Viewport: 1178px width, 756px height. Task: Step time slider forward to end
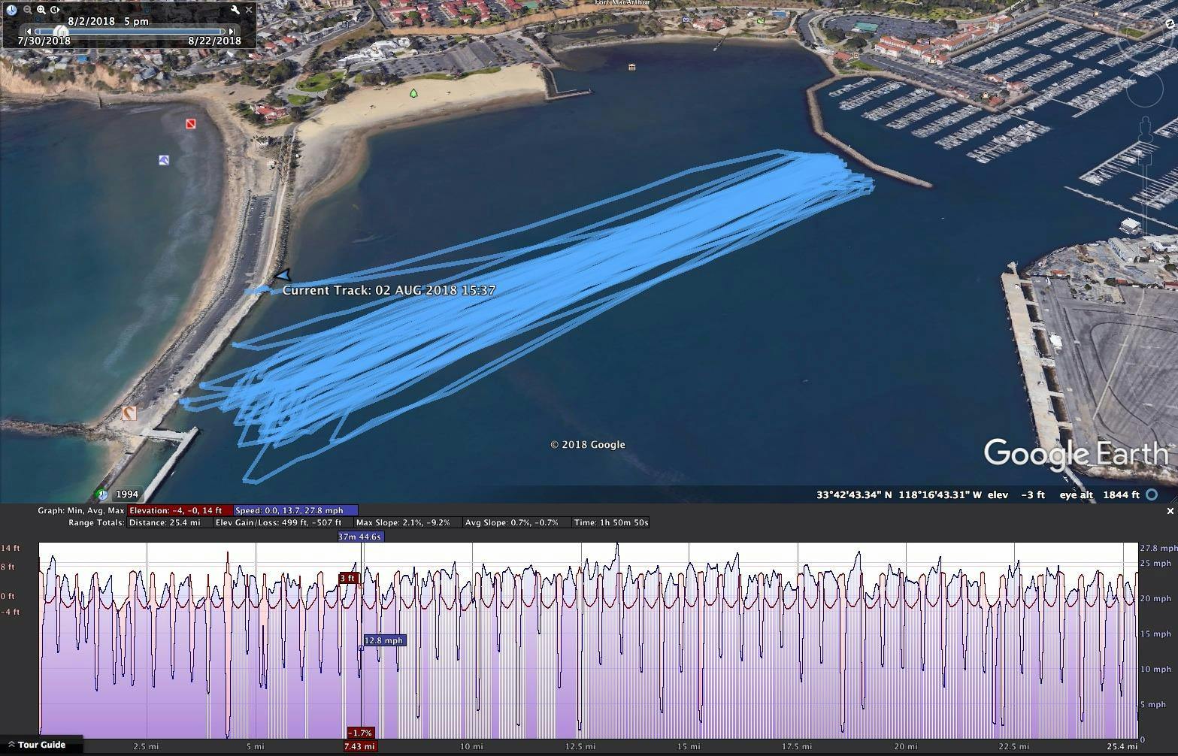(x=232, y=32)
